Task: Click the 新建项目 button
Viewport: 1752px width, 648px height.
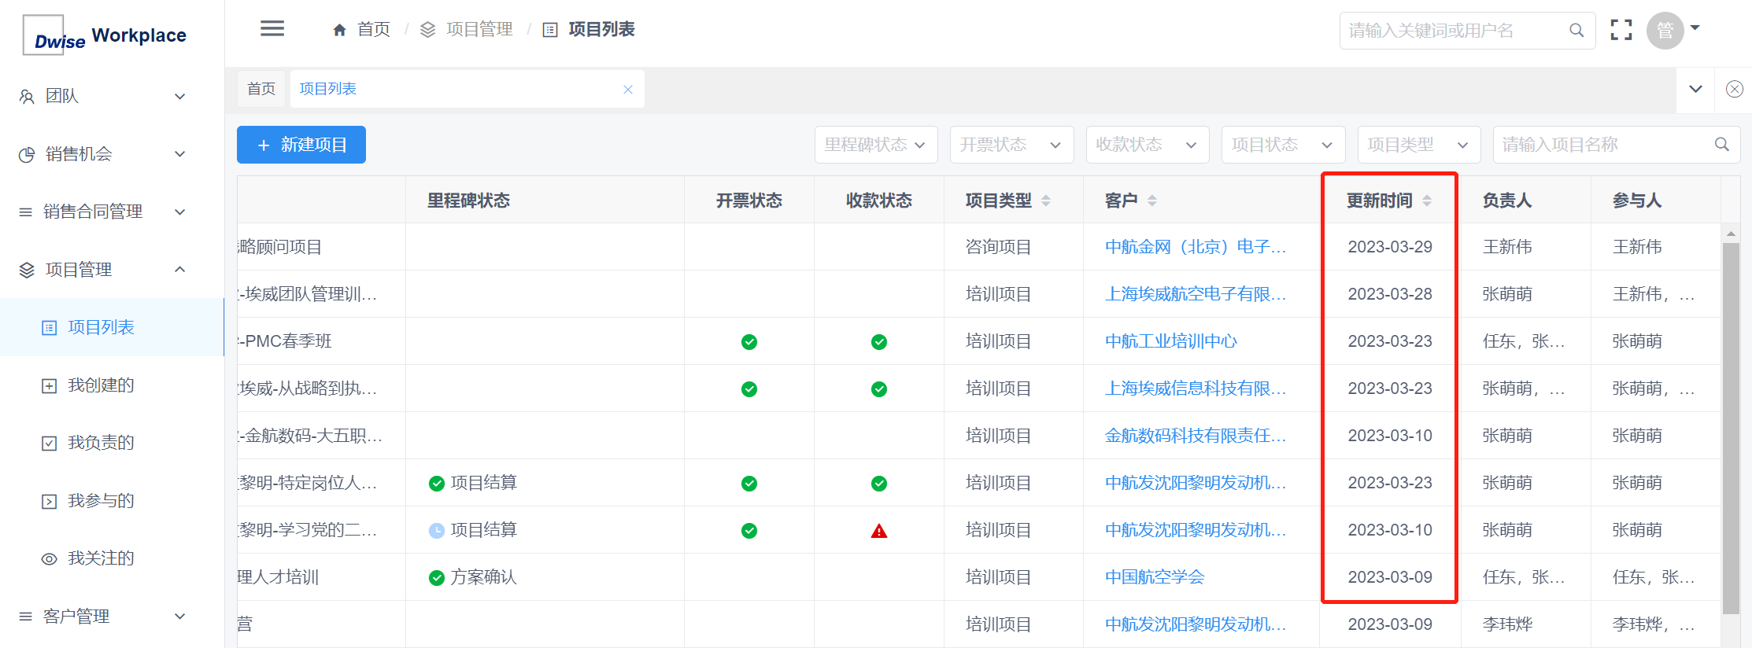Action: click(x=301, y=145)
